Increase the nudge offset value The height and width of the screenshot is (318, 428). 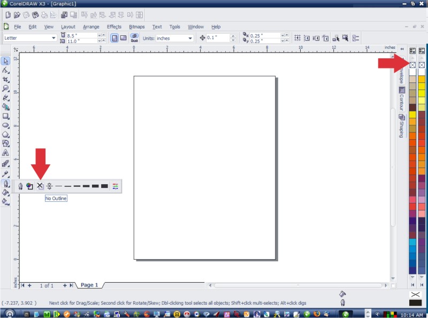coord(233,36)
